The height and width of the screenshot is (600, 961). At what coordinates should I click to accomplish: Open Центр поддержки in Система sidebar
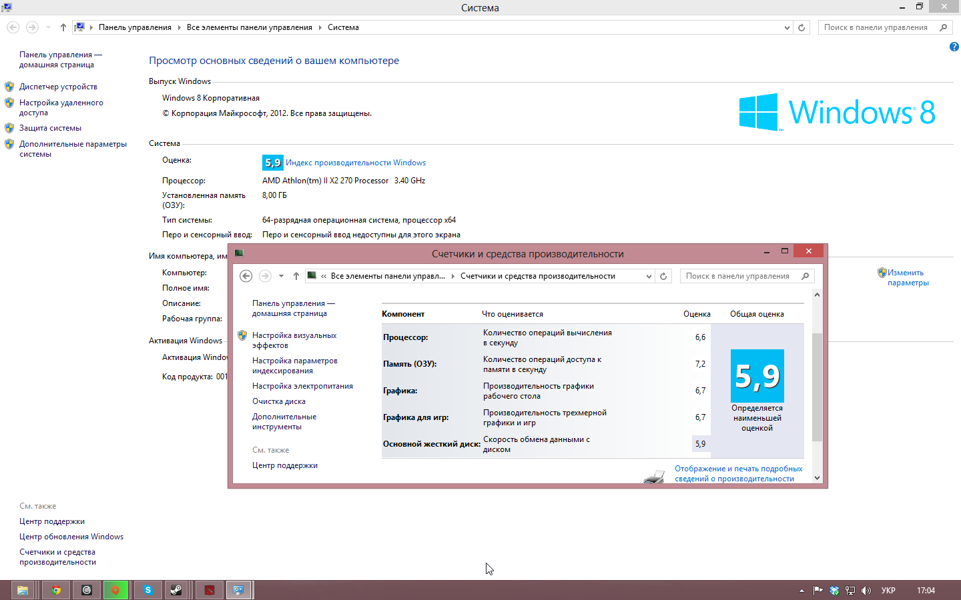tap(52, 521)
